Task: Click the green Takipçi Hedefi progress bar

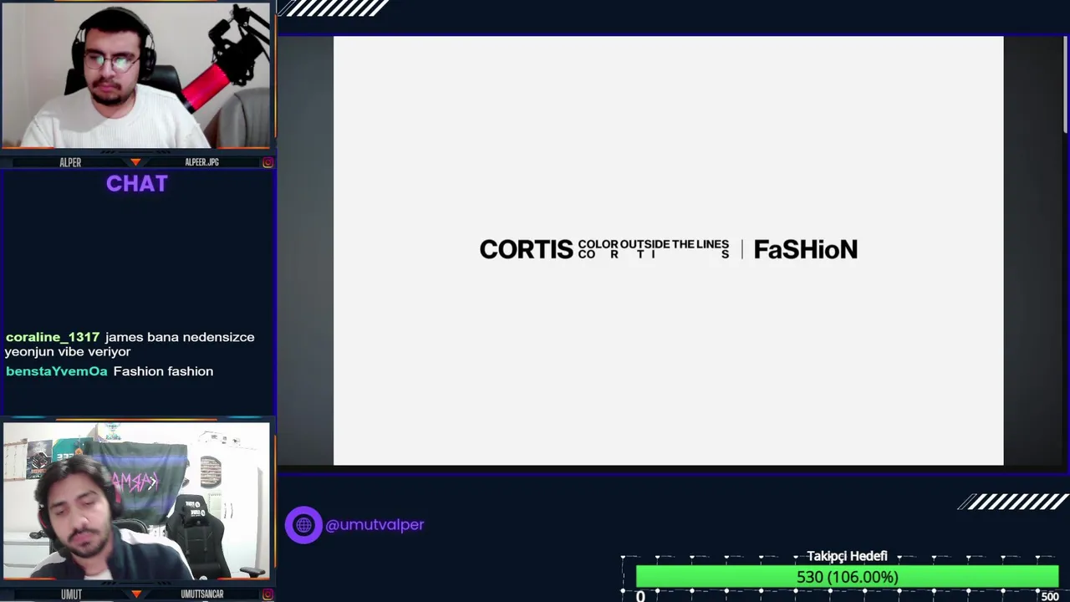Action: (847, 577)
